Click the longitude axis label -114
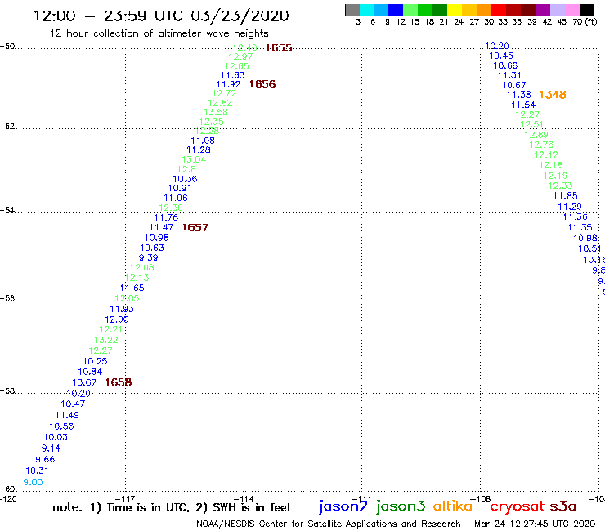Viewport: 605px width, 531px height. (x=244, y=499)
